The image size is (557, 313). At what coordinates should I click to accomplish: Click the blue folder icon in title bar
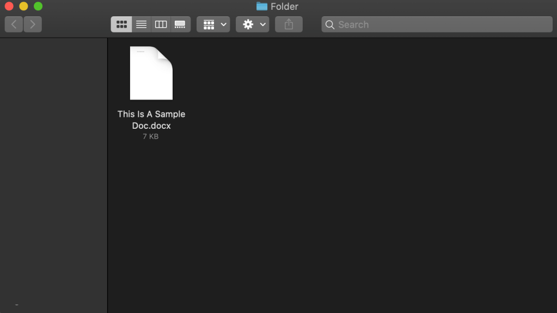pos(262,7)
